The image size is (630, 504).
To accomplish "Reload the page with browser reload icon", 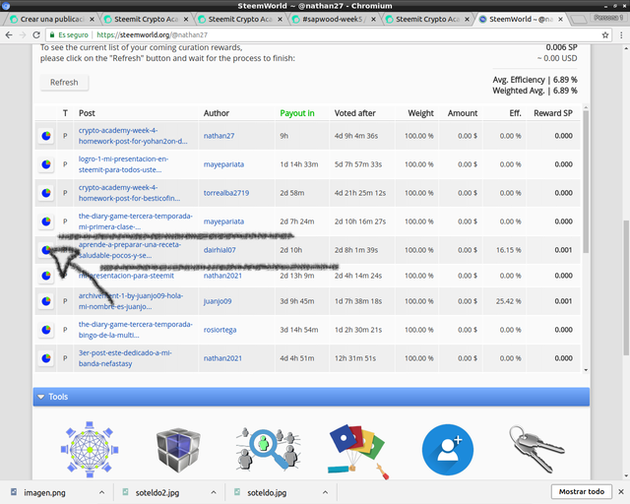I will (x=36, y=35).
